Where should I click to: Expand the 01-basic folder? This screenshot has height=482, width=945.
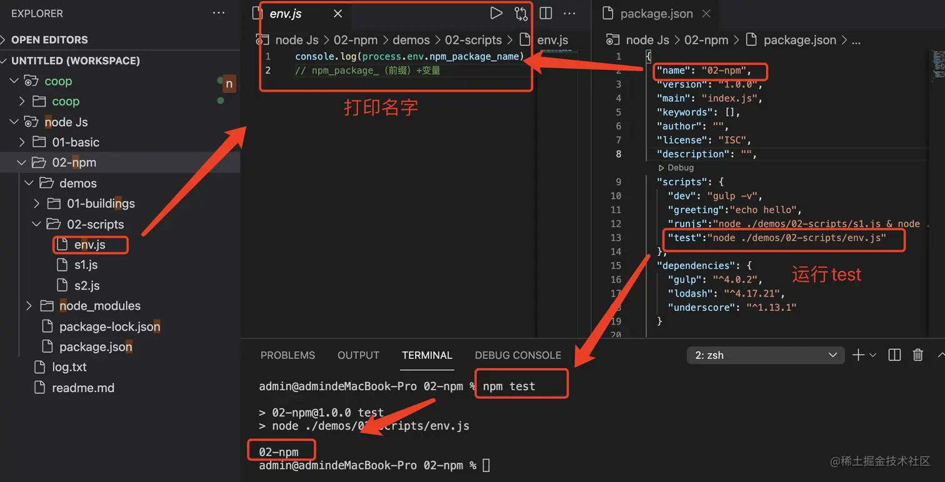[x=22, y=142]
